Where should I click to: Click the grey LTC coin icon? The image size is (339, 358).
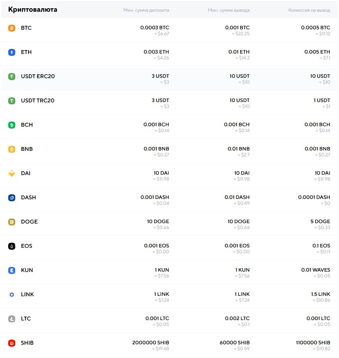tap(12, 319)
